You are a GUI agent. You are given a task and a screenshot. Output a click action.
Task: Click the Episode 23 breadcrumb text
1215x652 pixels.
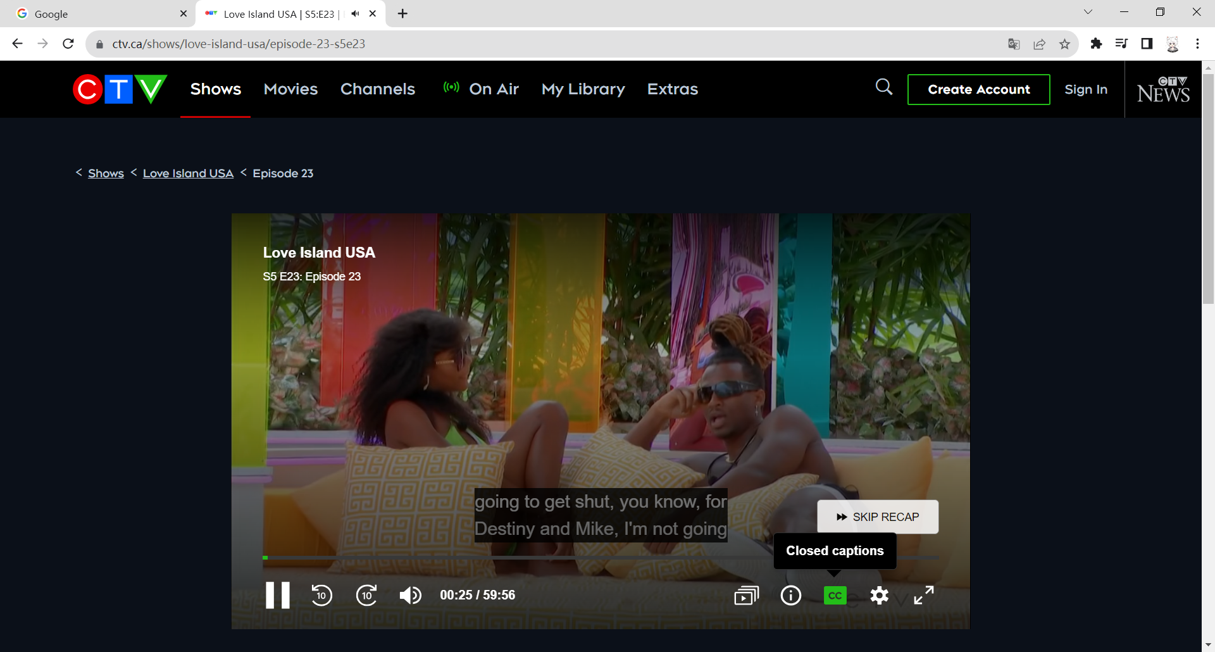click(283, 173)
